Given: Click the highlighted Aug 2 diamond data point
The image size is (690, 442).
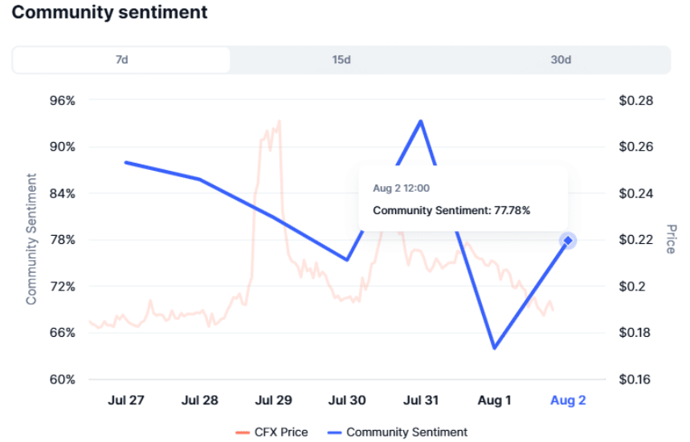Looking at the screenshot, I should click(x=568, y=241).
